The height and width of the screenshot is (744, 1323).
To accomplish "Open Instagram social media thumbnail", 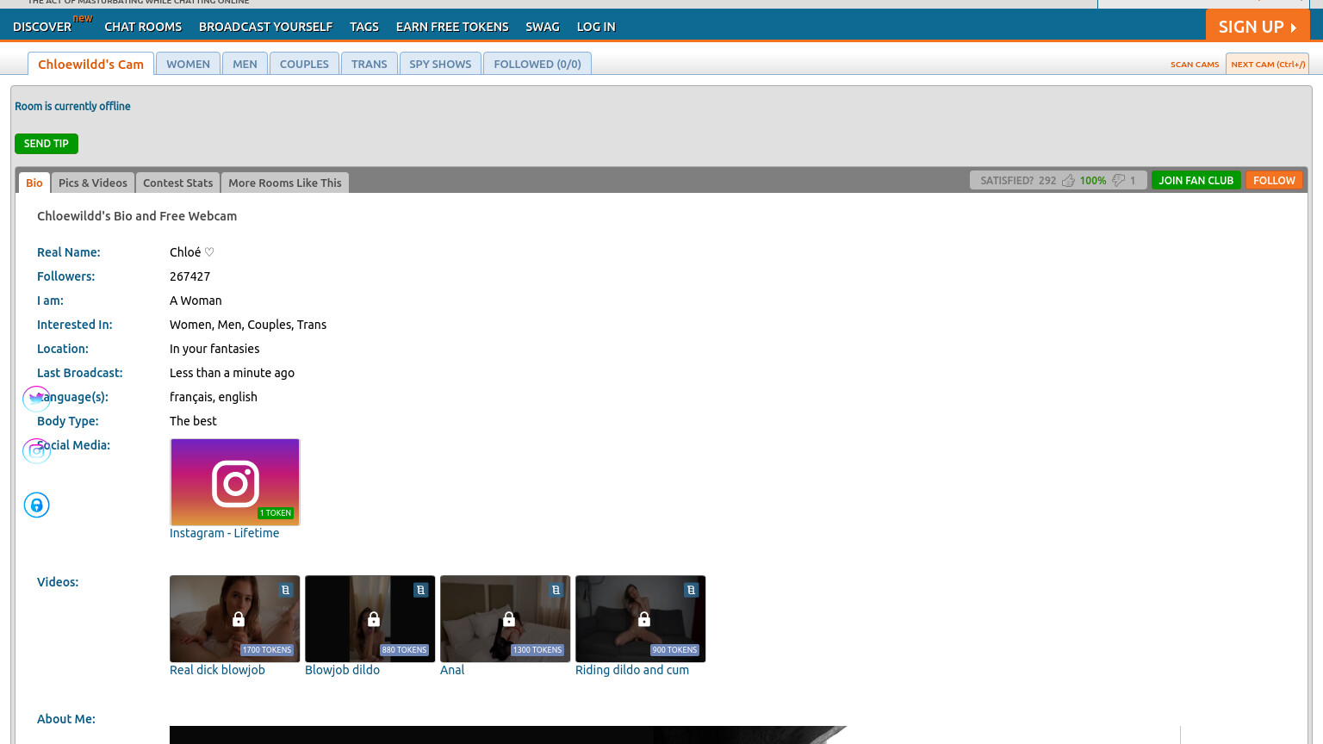I will (235, 482).
